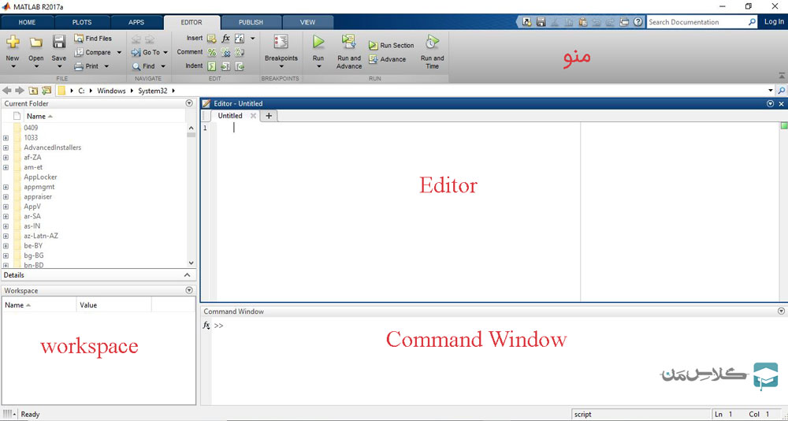Image resolution: width=788 pixels, height=421 pixels.
Task: Add a new editor tab with plus
Action: (269, 116)
